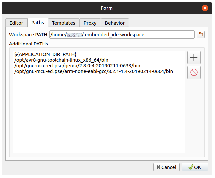Open the Behavior tab

click(115, 23)
